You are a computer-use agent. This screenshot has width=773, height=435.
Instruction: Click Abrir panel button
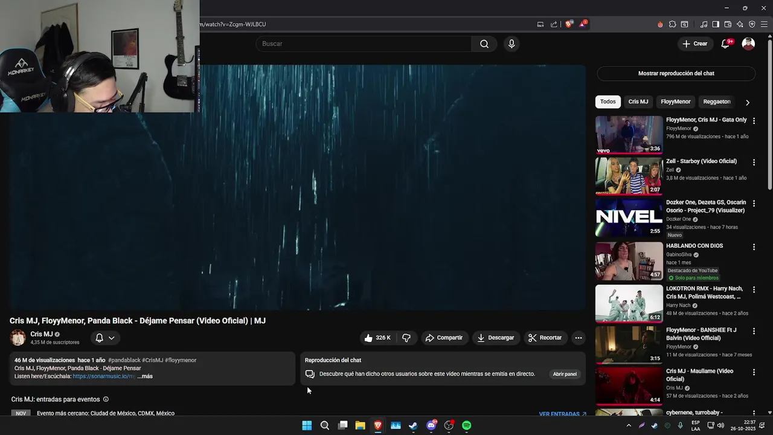coord(565,374)
